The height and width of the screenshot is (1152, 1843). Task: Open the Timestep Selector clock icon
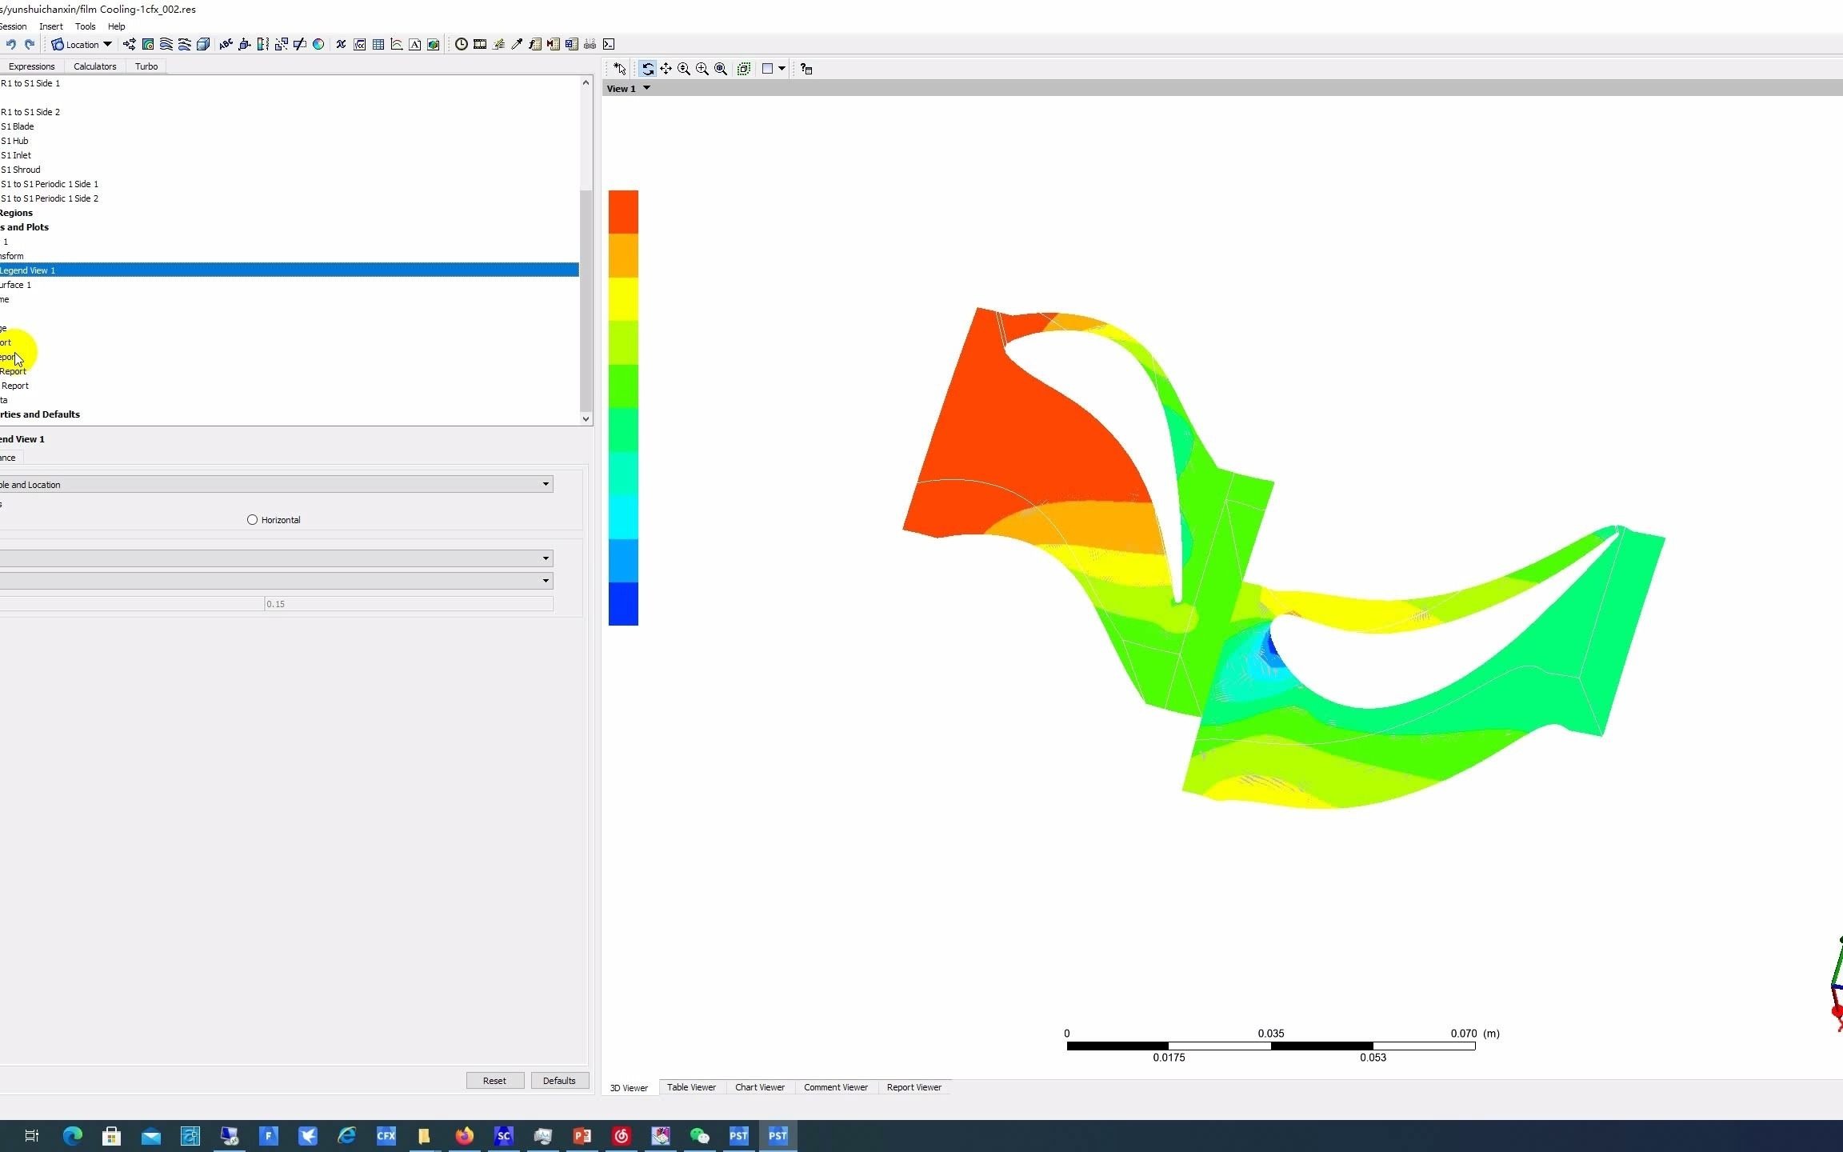(x=462, y=45)
